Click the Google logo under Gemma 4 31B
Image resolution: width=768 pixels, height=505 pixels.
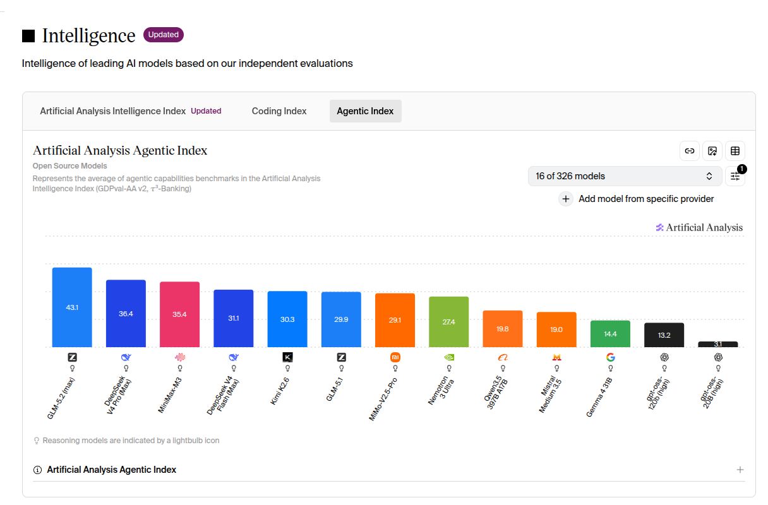point(610,357)
